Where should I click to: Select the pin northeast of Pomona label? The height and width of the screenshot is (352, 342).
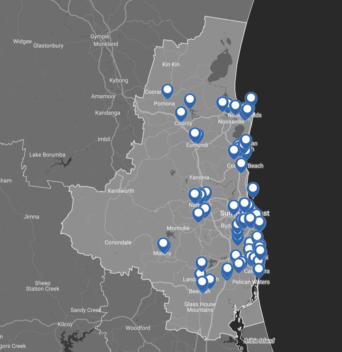click(x=190, y=100)
